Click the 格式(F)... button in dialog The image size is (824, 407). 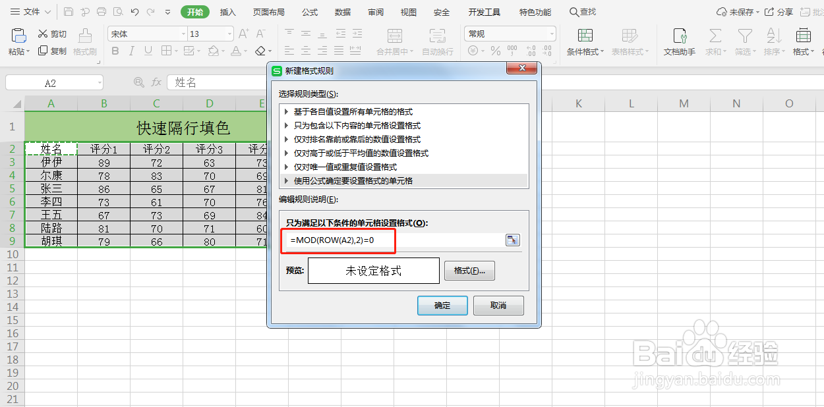click(x=469, y=271)
